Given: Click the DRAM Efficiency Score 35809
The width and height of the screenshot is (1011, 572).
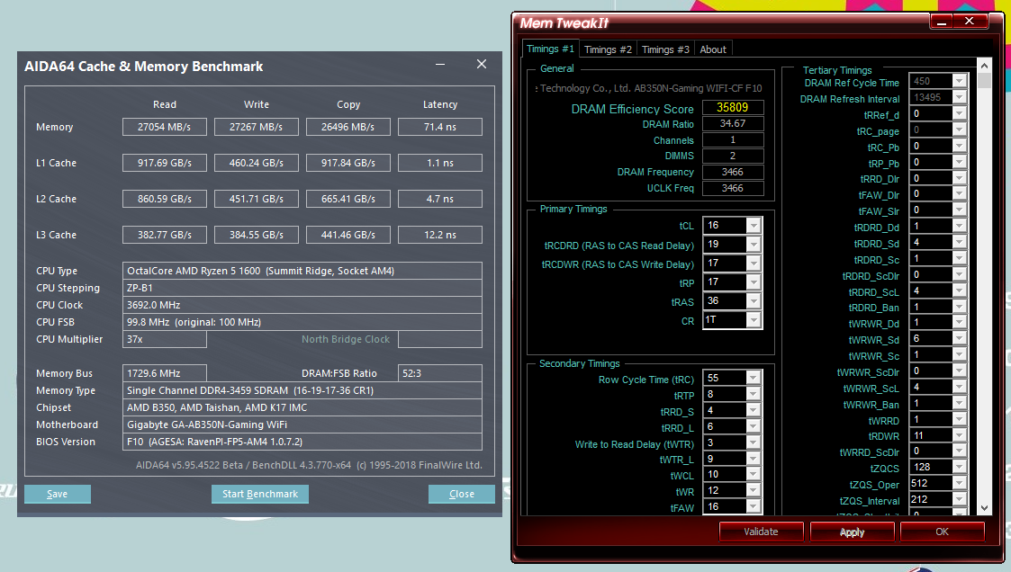Looking at the screenshot, I should point(733,108).
